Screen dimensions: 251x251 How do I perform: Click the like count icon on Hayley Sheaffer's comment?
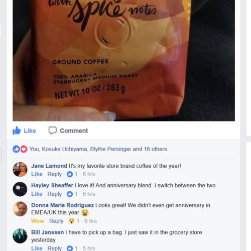click(70, 194)
